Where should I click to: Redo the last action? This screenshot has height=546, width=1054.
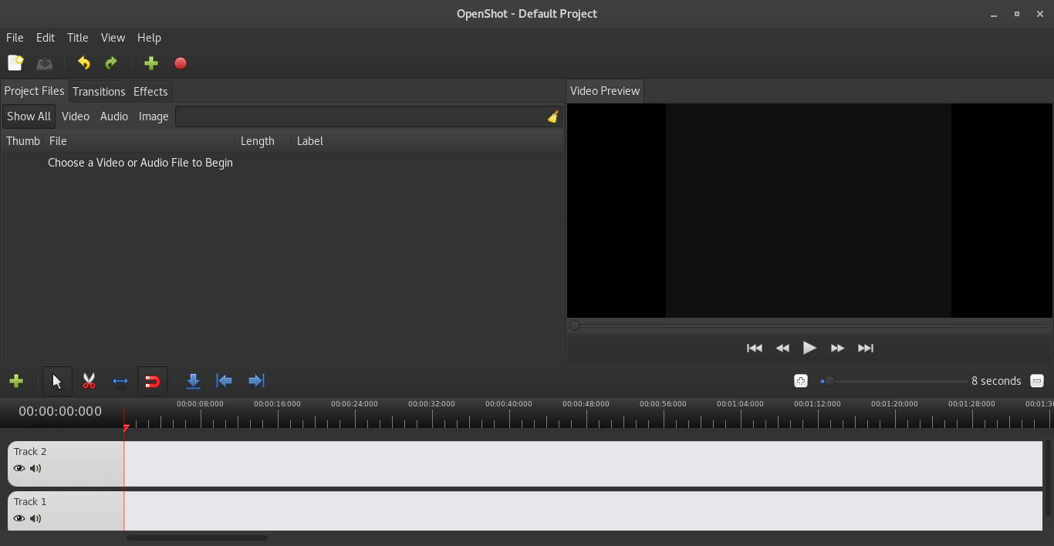(111, 63)
